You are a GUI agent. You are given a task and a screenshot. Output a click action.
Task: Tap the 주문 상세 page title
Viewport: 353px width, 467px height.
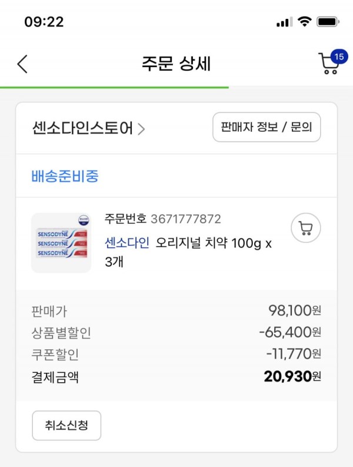tap(176, 64)
